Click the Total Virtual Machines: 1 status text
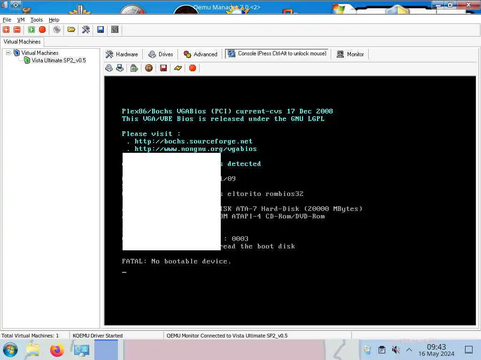The image size is (481, 360). point(30,336)
